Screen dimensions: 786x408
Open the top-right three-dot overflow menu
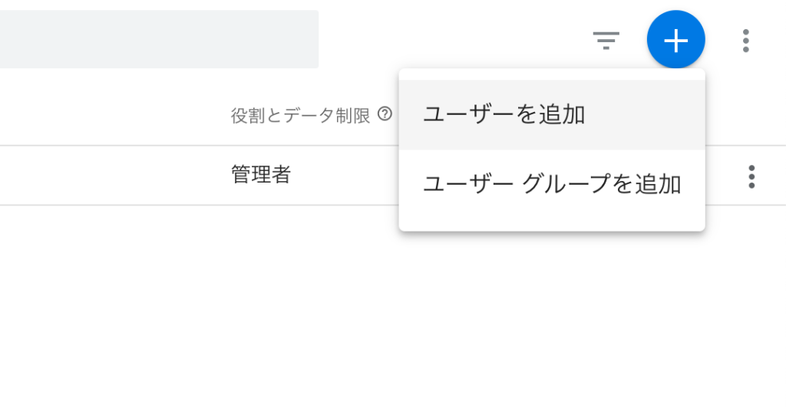coord(746,41)
